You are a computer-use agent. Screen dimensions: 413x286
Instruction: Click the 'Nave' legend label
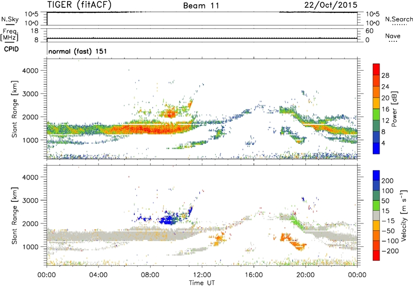(x=393, y=36)
